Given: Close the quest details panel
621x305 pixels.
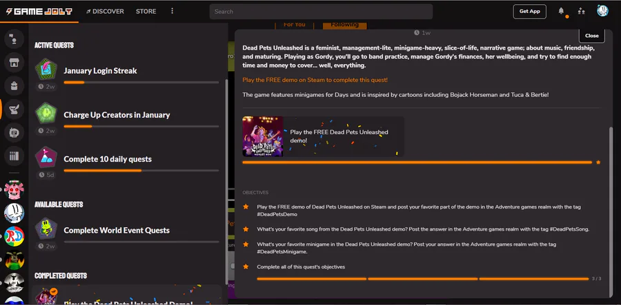Looking at the screenshot, I should [592, 35].
